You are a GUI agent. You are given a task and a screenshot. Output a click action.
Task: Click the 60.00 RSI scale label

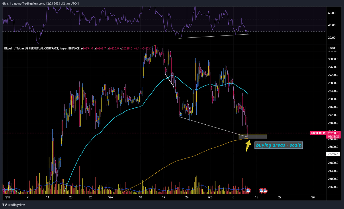[332, 13]
